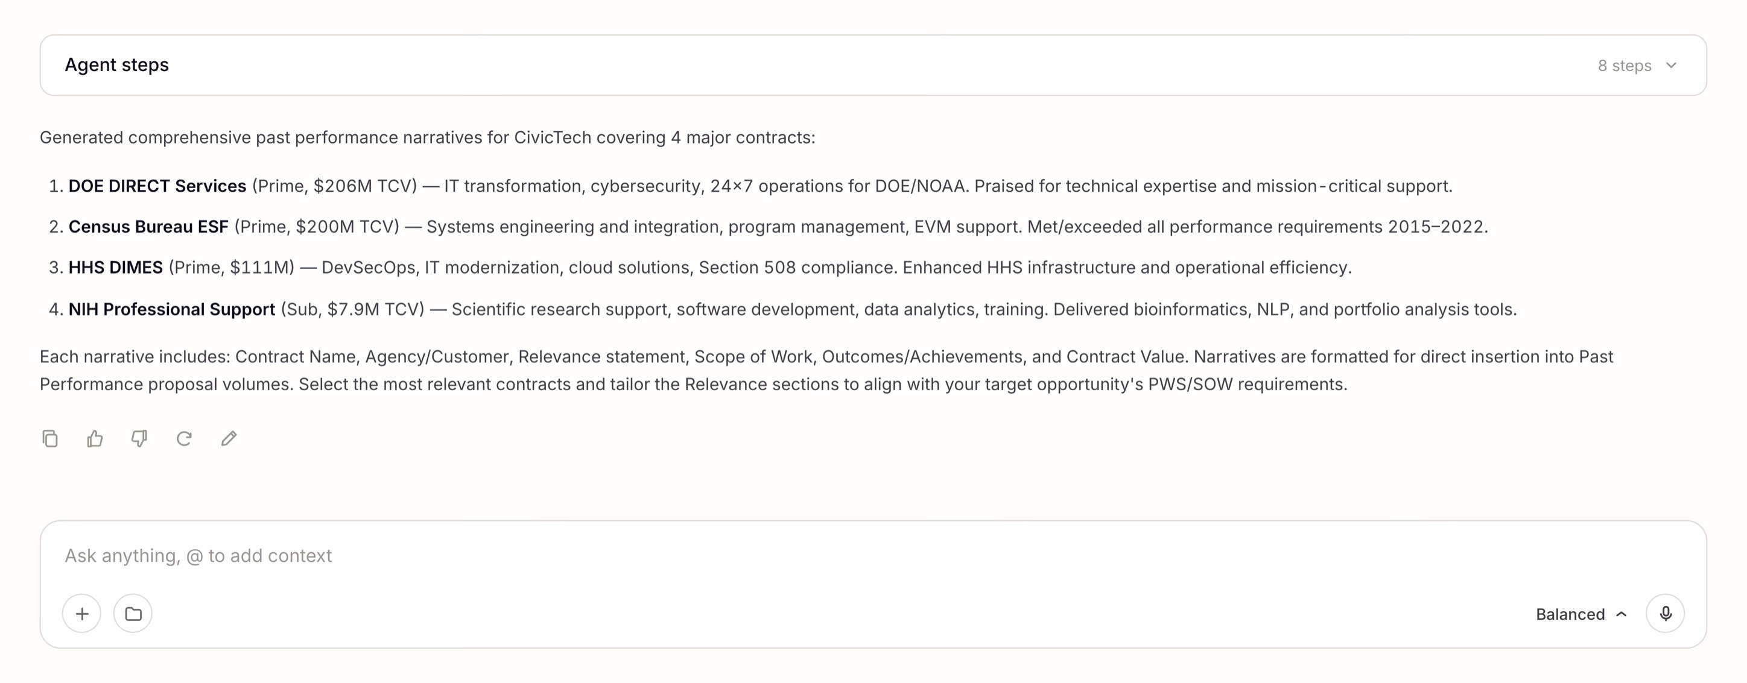Copy the response with the copy icon
The width and height of the screenshot is (1747, 683).
tap(50, 439)
